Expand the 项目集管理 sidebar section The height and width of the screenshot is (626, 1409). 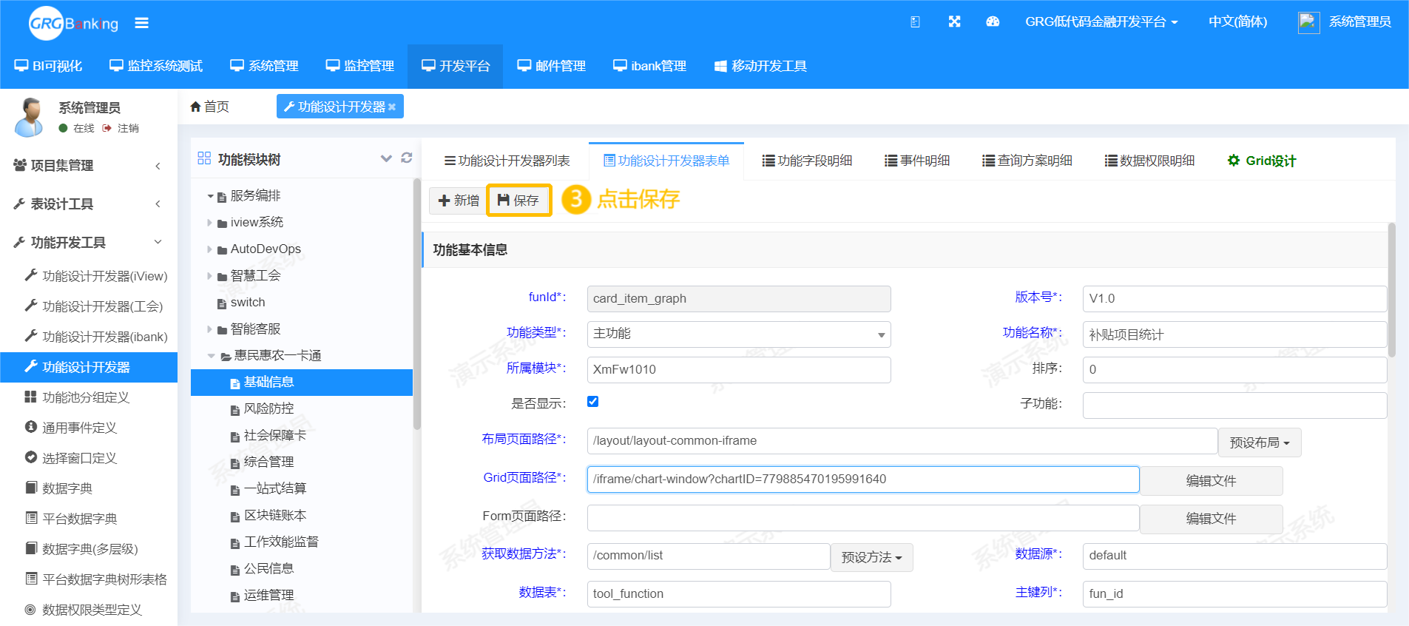point(89,166)
